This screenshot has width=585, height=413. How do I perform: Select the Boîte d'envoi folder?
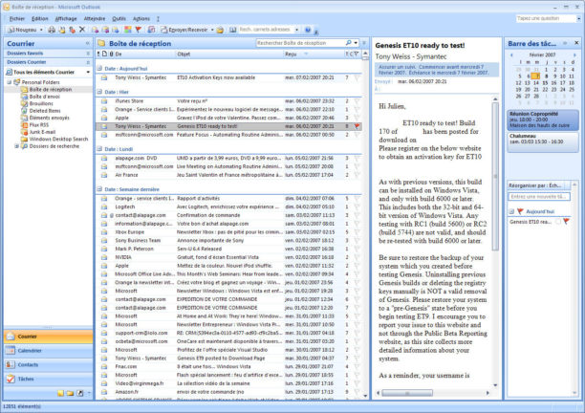tap(44, 97)
